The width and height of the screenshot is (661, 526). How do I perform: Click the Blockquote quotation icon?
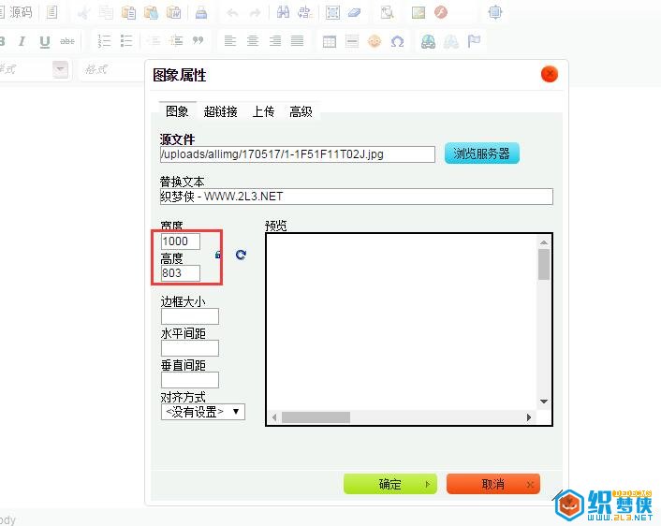[x=198, y=42]
